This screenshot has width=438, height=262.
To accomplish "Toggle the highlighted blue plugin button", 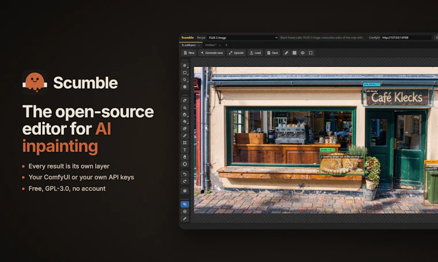I will tap(184, 204).
